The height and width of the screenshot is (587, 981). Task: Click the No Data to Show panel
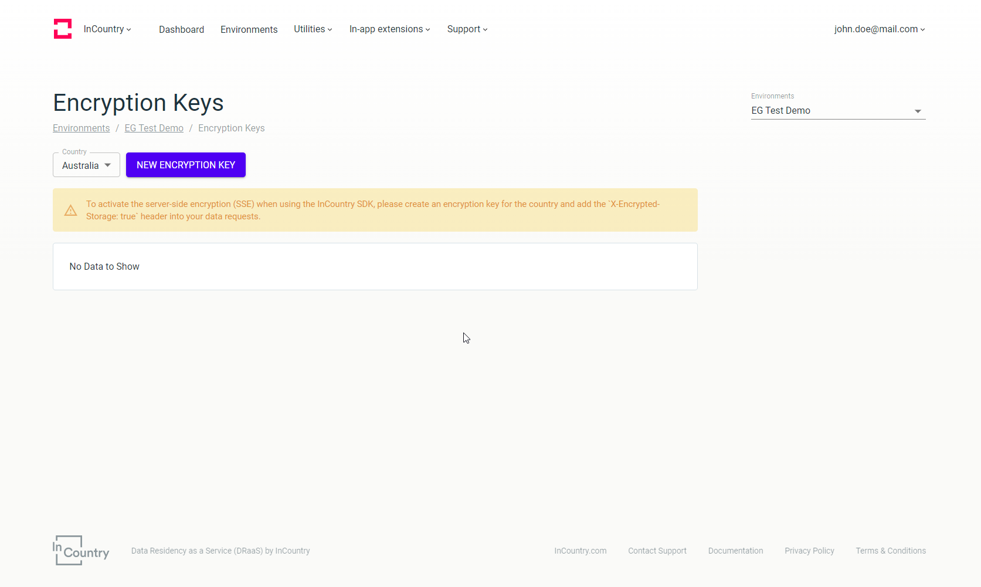coord(375,266)
